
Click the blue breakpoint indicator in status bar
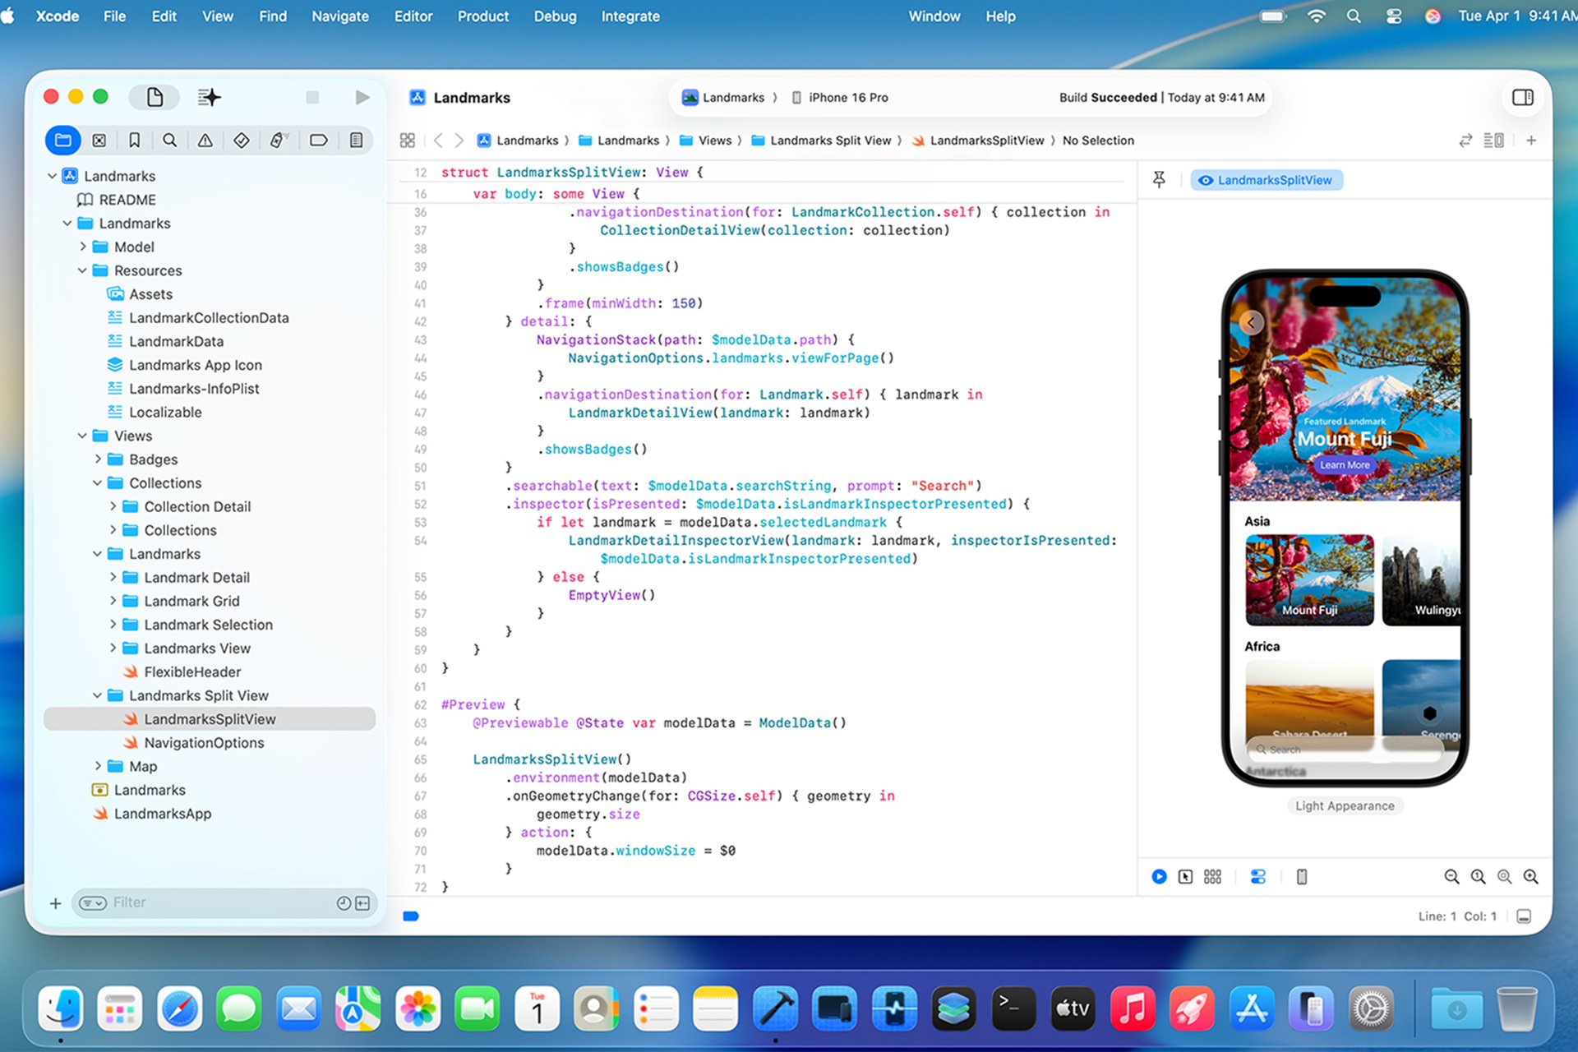(411, 916)
